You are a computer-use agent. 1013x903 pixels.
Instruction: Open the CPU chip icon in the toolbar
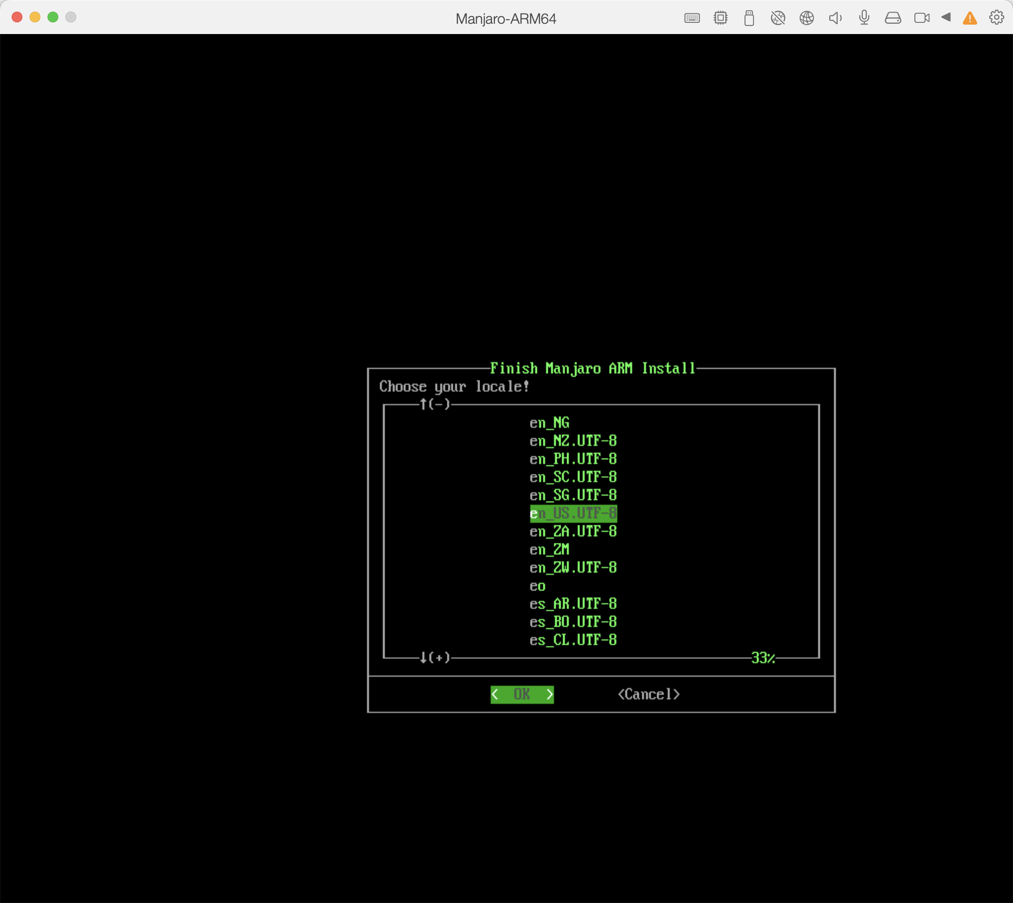(720, 18)
